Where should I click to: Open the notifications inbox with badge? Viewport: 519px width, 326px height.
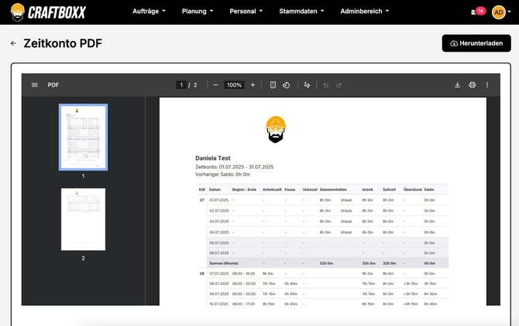pyautogui.click(x=477, y=12)
